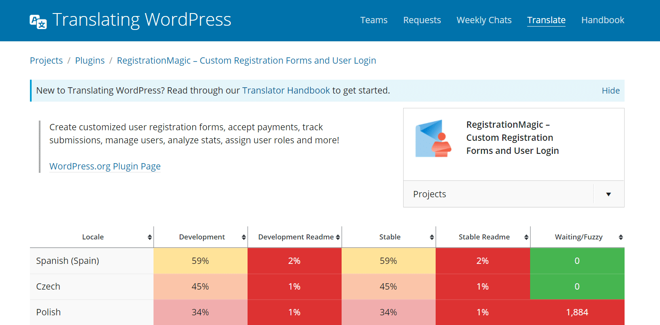Click the Projects box label

(430, 194)
